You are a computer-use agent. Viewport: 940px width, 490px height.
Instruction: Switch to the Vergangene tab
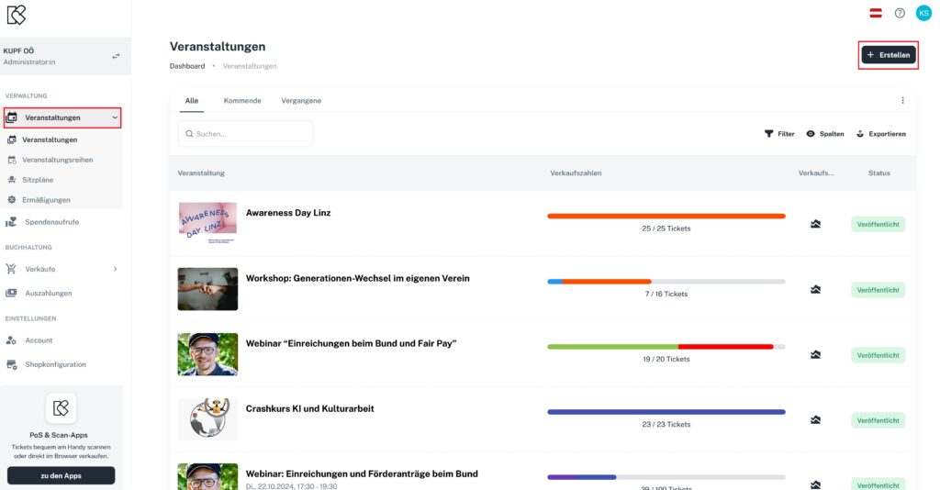pyautogui.click(x=301, y=101)
